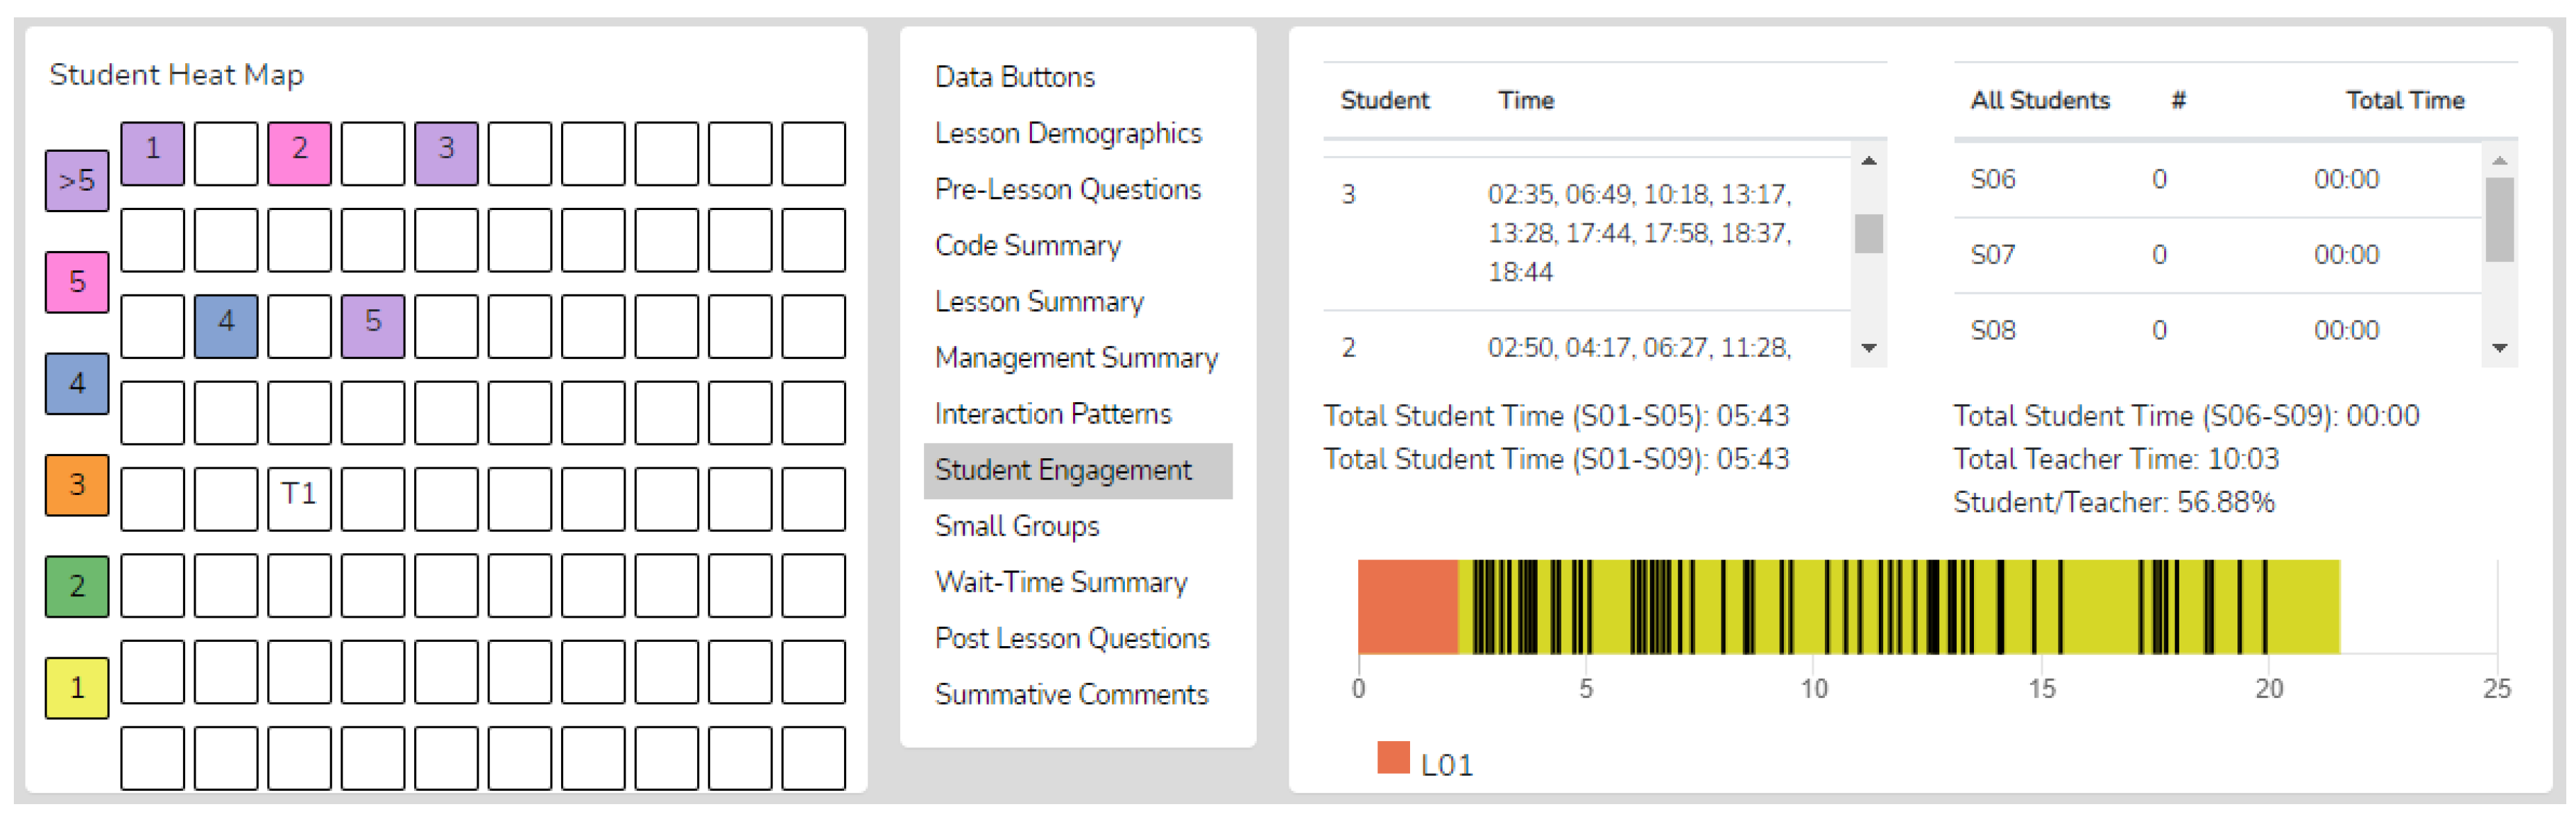Open Wait-Time Summary section
The height and width of the screenshot is (818, 2576).
tap(1060, 582)
